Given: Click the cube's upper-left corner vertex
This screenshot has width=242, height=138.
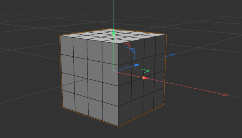Looking at the screenshot, I should point(60,36).
